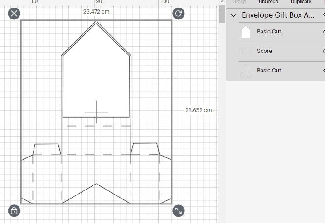
Task: Click the Score layer dashed-line thumbnail
Action: coord(246,51)
